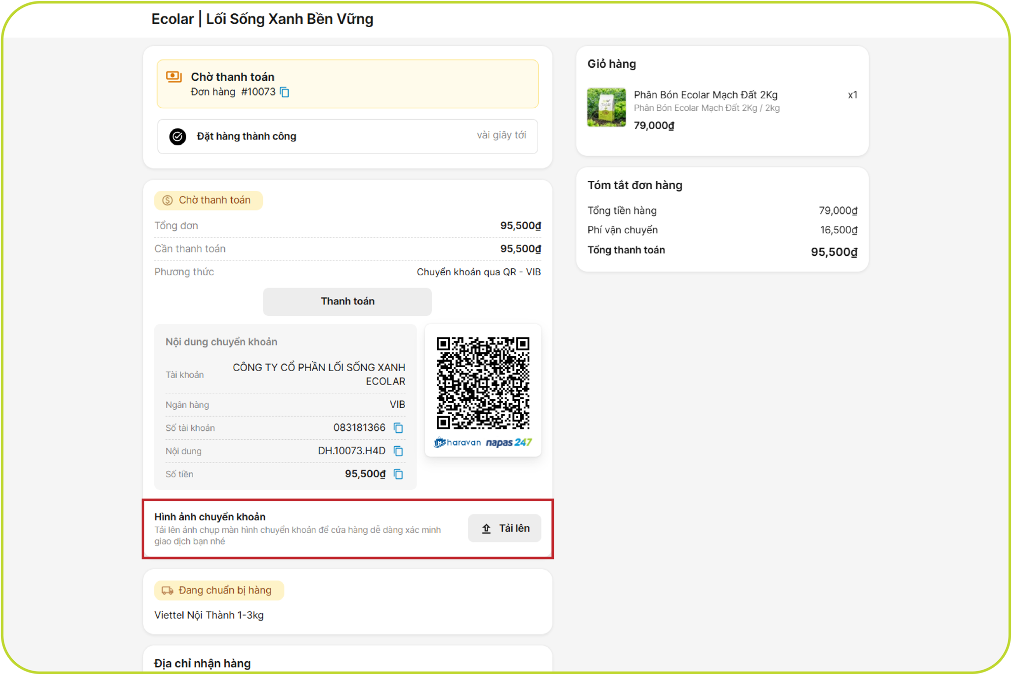Open the Ecolar store title link

point(262,19)
